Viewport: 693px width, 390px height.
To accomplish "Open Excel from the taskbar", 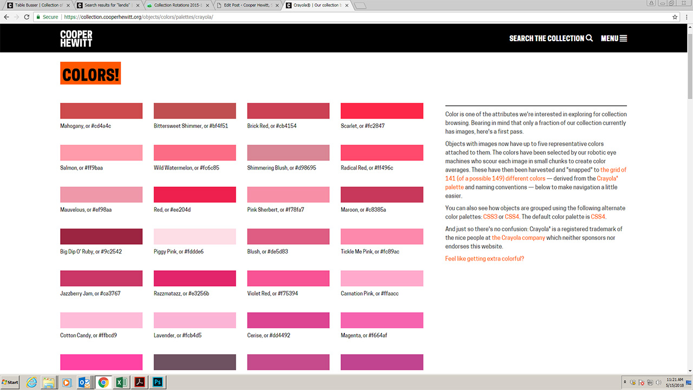I will tap(121, 382).
